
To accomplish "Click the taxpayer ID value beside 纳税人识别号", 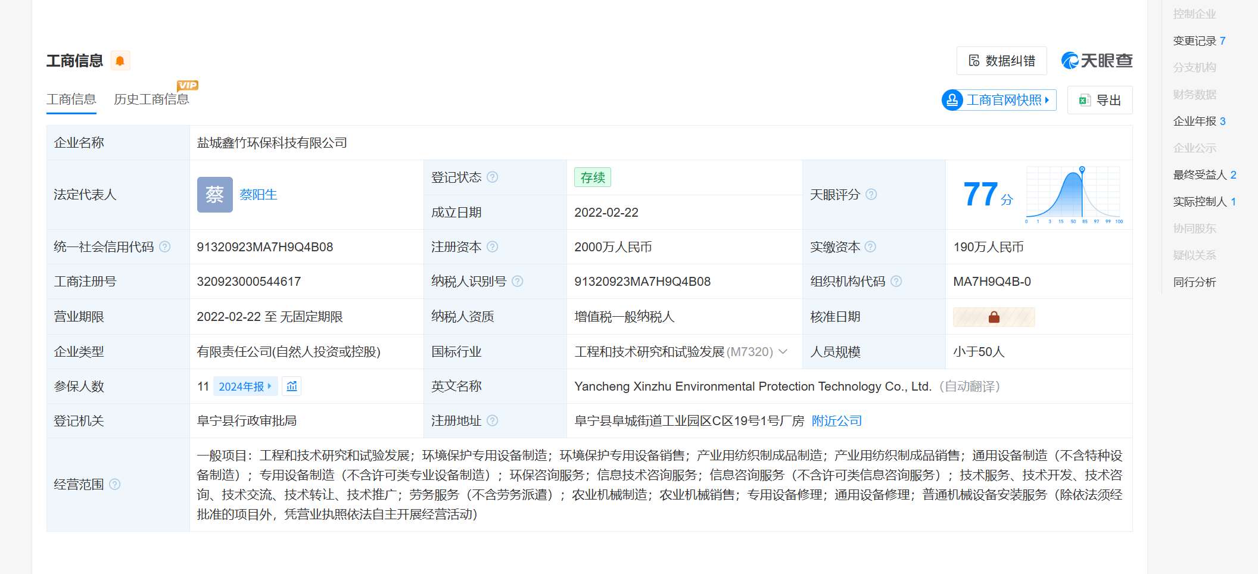I will pos(643,282).
